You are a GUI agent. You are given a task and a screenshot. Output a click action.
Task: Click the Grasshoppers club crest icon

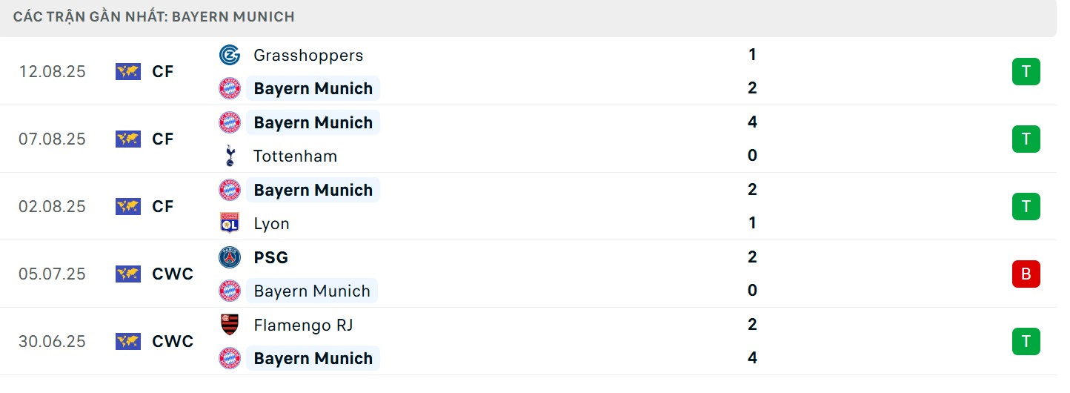tap(230, 55)
